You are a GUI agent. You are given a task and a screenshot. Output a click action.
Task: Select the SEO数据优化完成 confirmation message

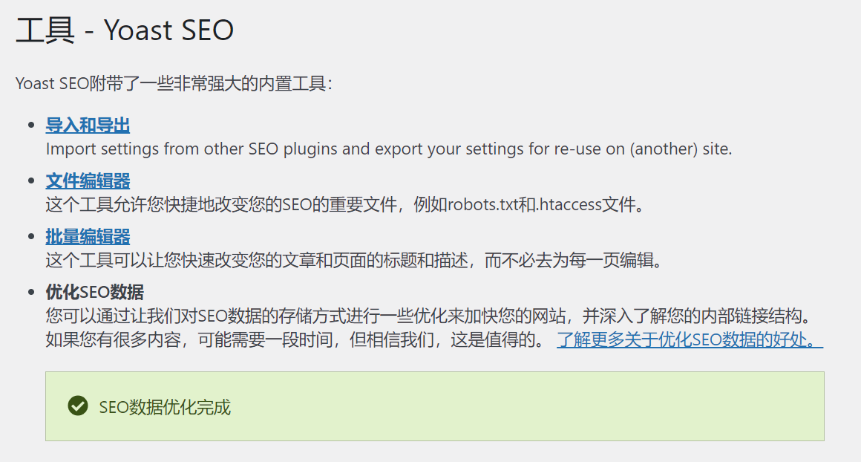165,406
